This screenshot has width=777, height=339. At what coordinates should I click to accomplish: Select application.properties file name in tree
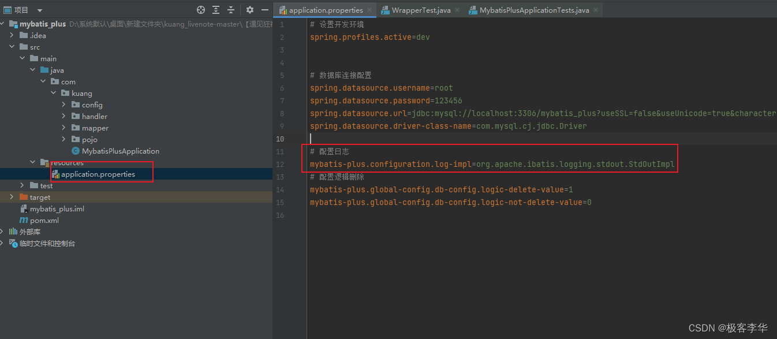(x=98, y=174)
